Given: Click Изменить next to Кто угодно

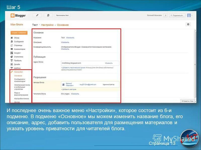Looking at the screenshot, I should [x=75, y=94].
